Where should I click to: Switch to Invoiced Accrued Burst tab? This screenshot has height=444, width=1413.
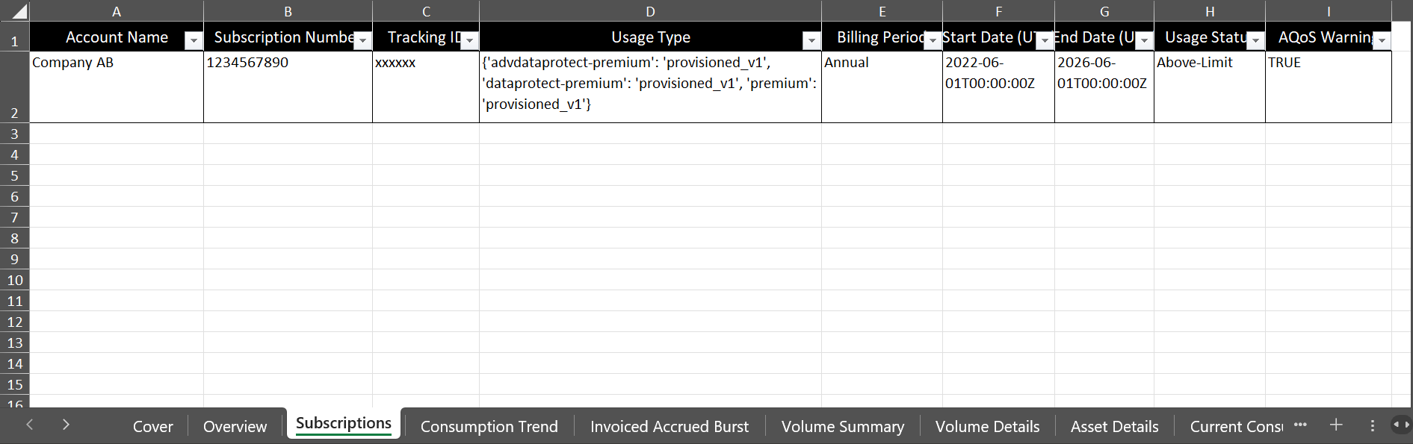coord(669,427)
